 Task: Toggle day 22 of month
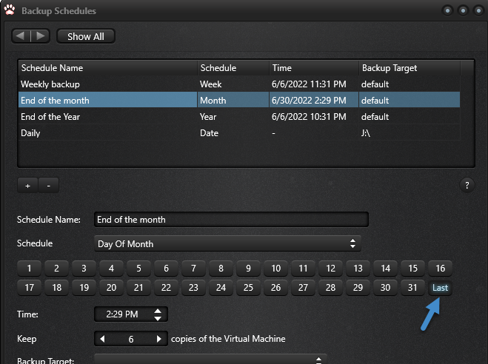[x=166, y=288]
